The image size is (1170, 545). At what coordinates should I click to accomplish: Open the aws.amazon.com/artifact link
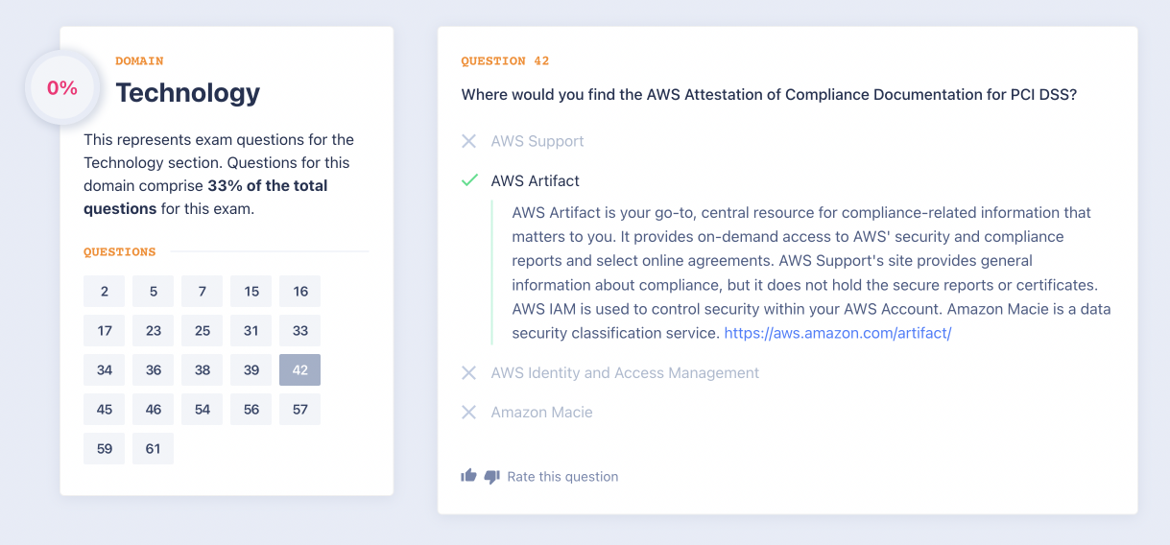pos(837,333)
